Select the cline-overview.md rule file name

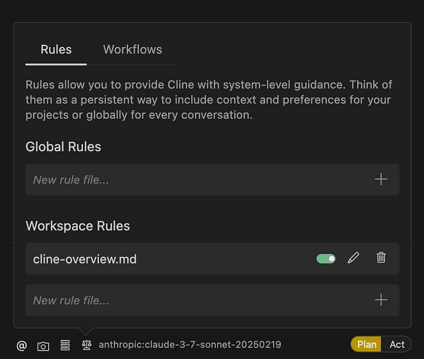click(85, 259)
